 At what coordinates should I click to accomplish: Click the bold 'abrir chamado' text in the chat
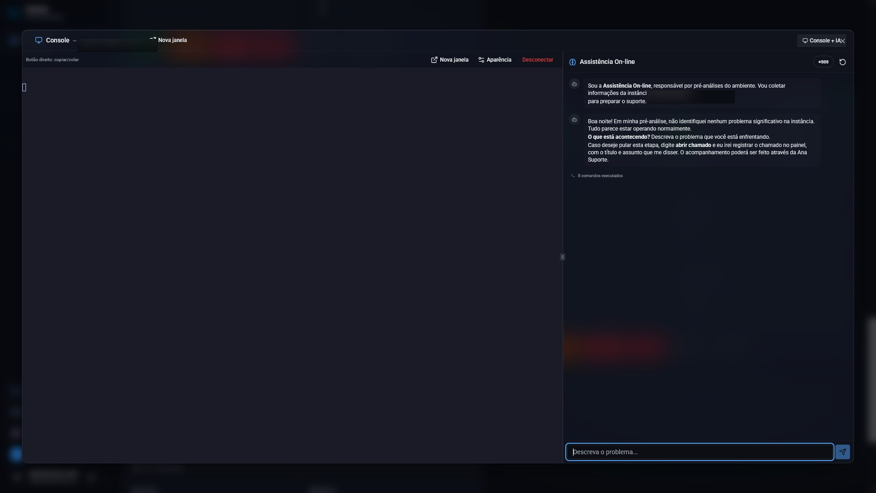tap(693, 145)
